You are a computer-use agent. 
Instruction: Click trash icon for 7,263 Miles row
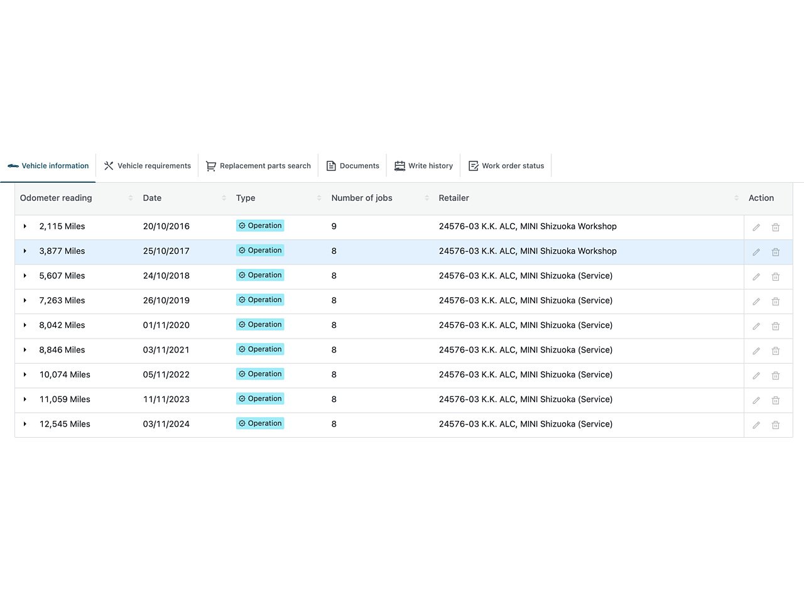pos(776,301)
